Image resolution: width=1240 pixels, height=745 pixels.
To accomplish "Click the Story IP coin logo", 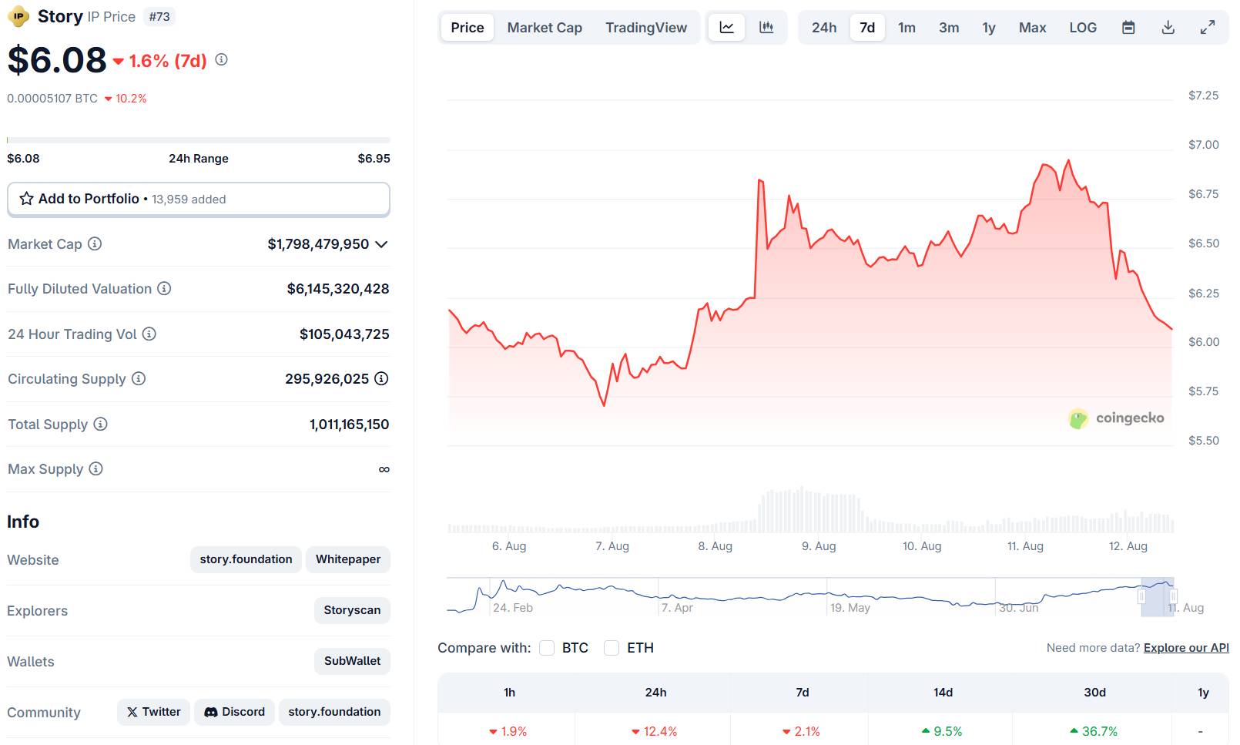I will click(18, 16).
